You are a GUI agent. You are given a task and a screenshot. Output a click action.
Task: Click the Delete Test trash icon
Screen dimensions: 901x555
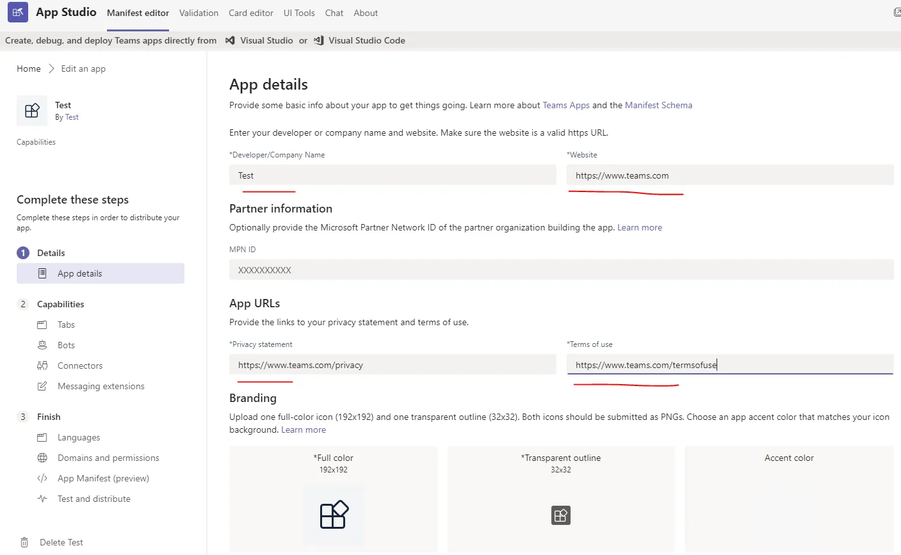tap(24, 542)
